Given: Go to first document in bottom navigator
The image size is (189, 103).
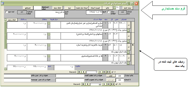Looking at the screenshot, I should click(83, 84).
